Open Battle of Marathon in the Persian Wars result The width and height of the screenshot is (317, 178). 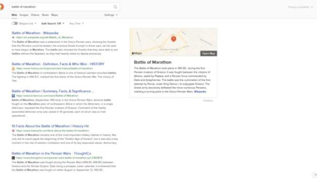(51, 154)
